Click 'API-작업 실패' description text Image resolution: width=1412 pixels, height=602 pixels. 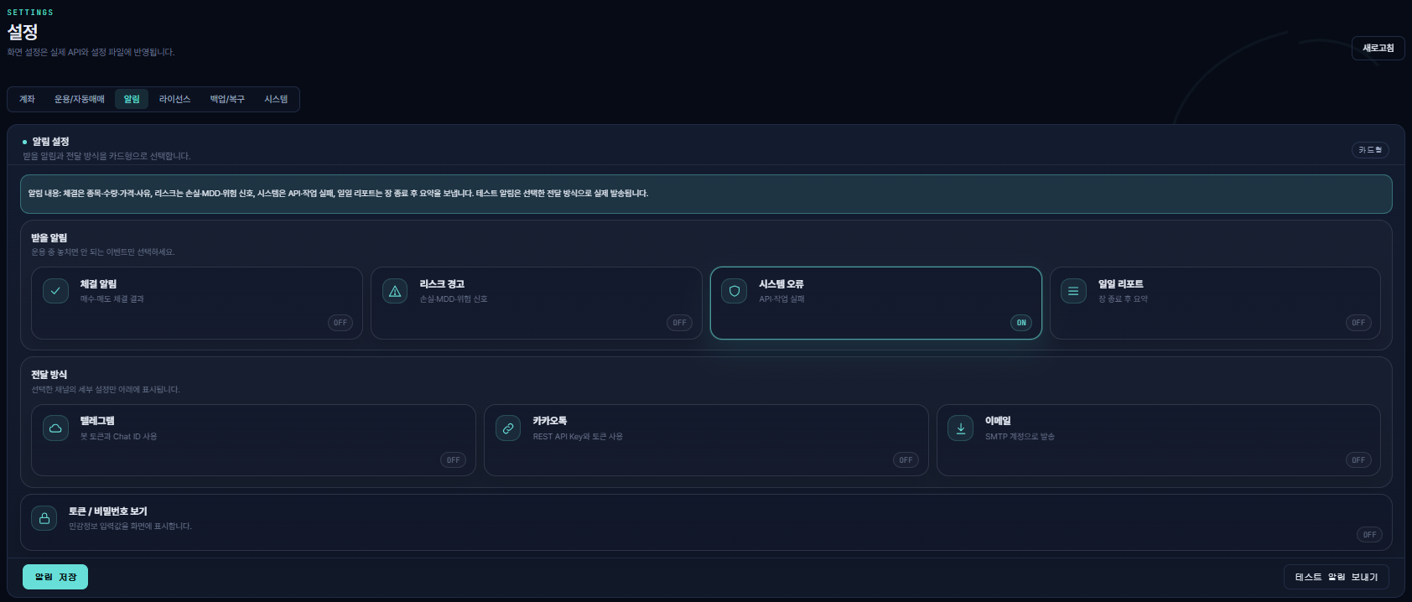[x=781, y=299]
